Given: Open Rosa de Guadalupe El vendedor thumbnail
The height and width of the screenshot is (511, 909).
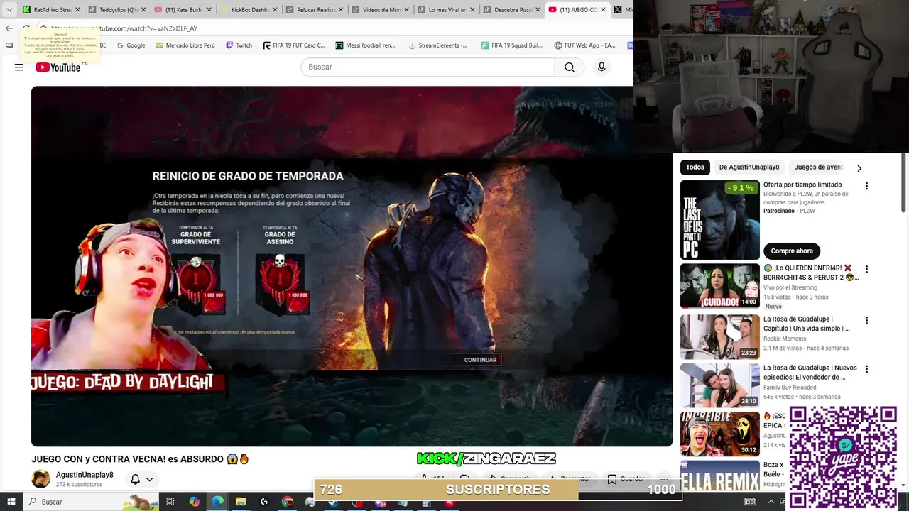Looking at the screenshot, I should 720,386.
